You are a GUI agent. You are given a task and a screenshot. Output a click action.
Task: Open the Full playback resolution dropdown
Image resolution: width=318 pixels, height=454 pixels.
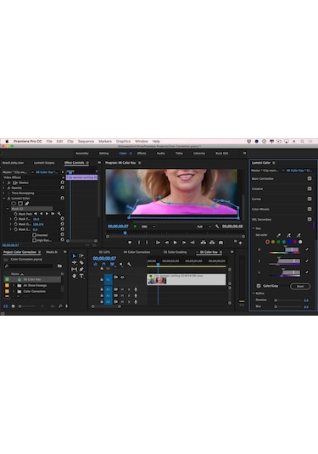[204, 227]
